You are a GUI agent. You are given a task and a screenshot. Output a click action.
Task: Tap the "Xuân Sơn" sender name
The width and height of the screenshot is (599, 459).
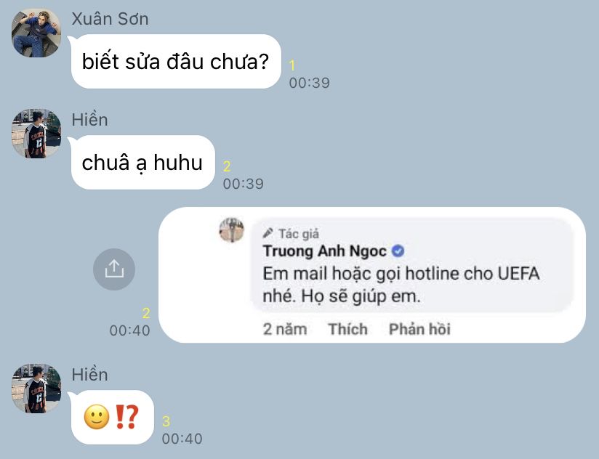click(x=110, y=19)
